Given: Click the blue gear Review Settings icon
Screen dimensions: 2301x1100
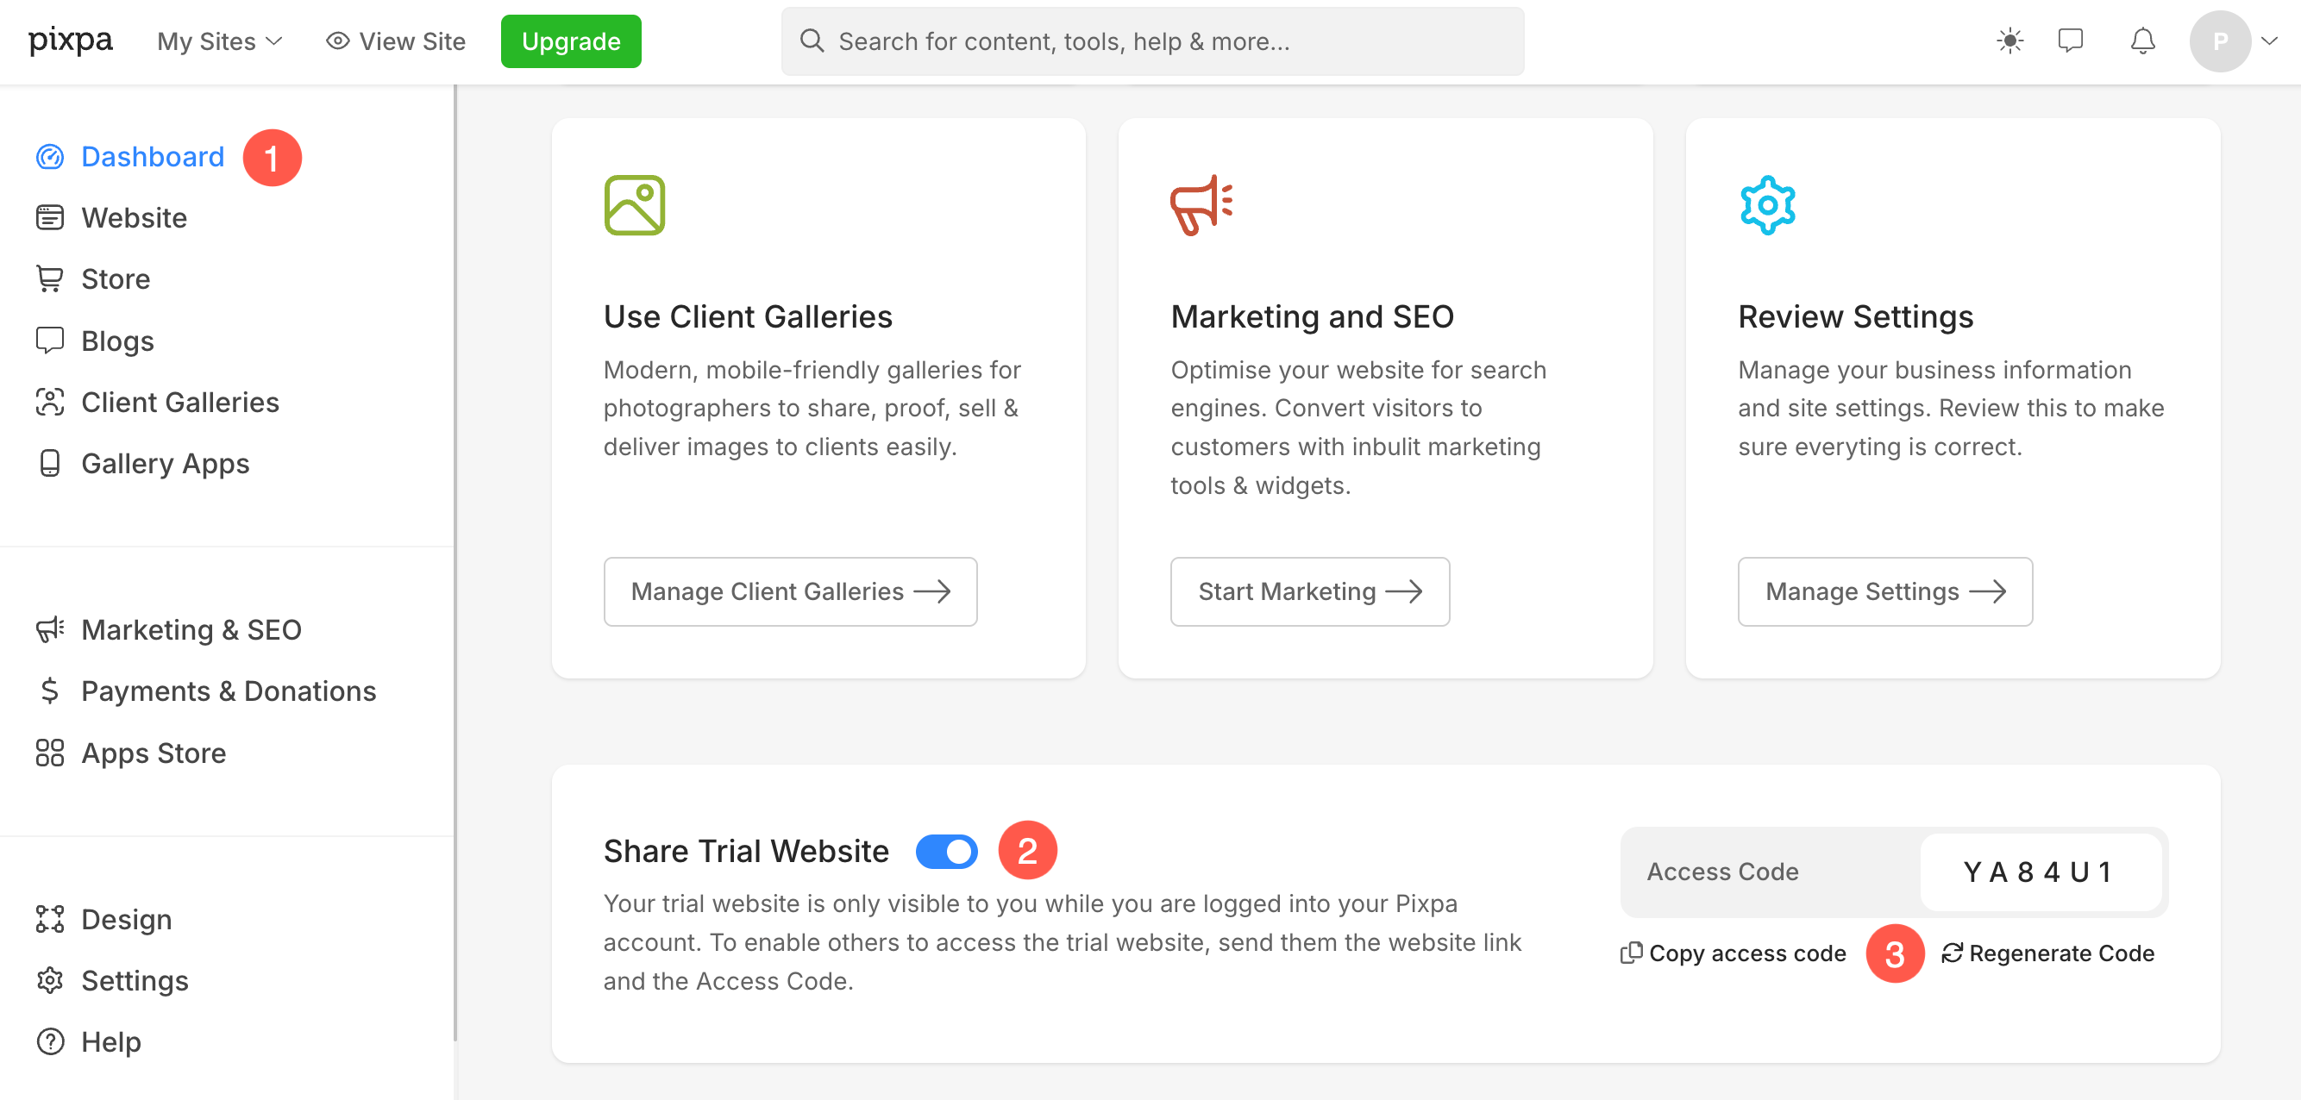Looking at the screenshot, I should tap(1768, 205).
